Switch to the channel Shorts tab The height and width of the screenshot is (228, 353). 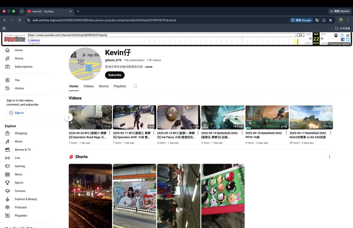click(104, 86)
